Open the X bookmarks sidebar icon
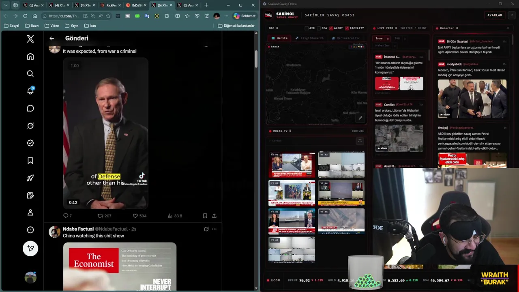The image size is (519, 292). pos(30,161)
